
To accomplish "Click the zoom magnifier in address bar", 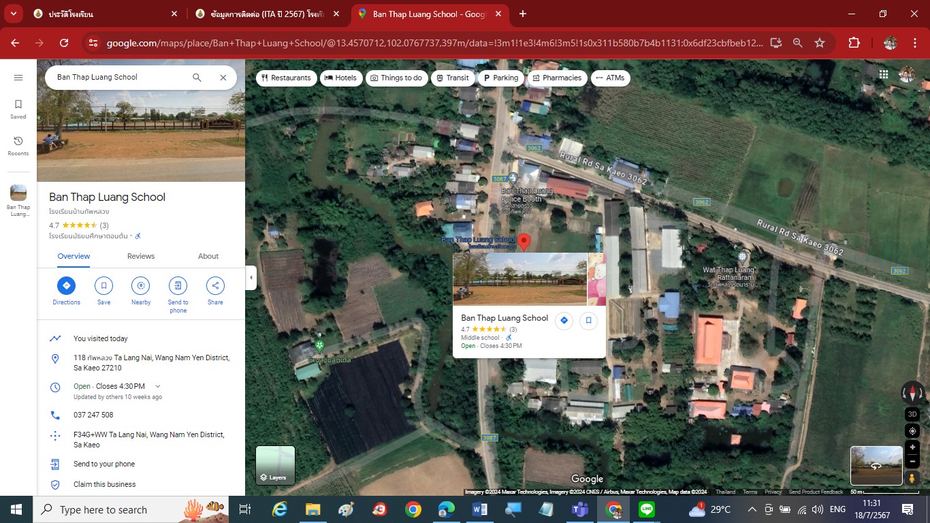I will 798,43.
